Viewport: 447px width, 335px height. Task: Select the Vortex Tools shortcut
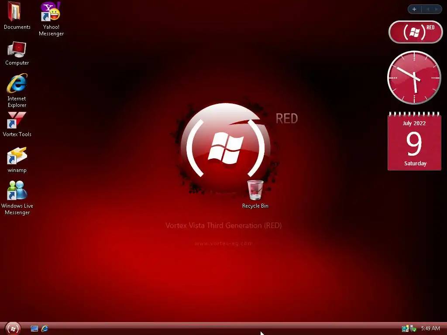17,124
